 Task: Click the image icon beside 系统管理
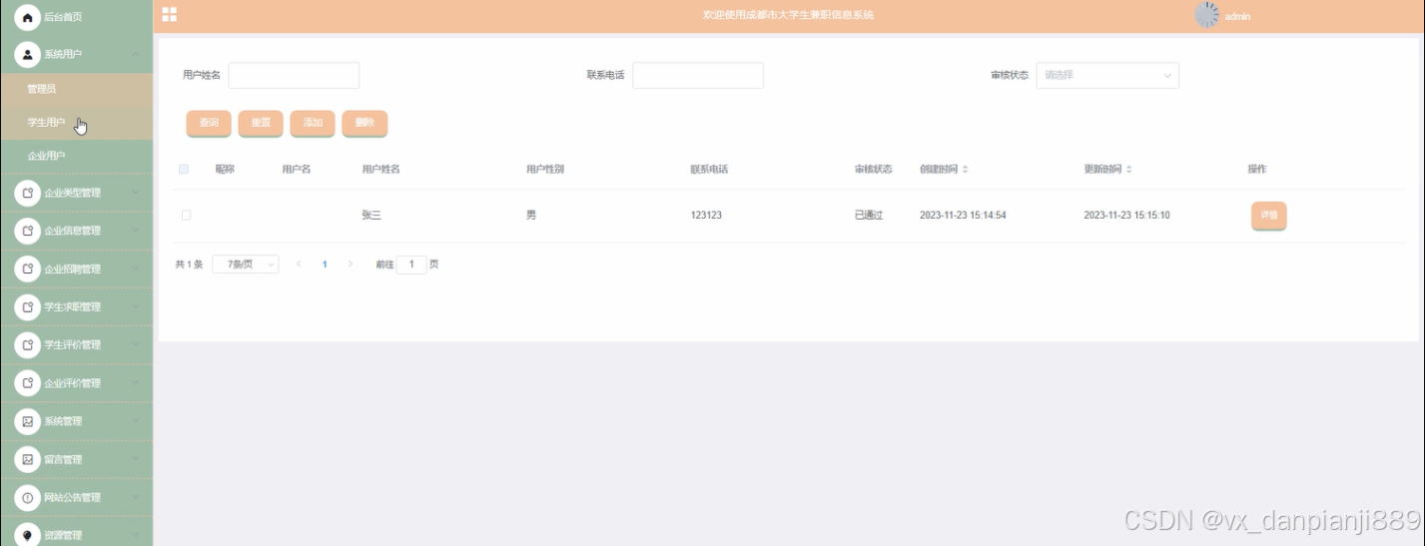[27, 421]
